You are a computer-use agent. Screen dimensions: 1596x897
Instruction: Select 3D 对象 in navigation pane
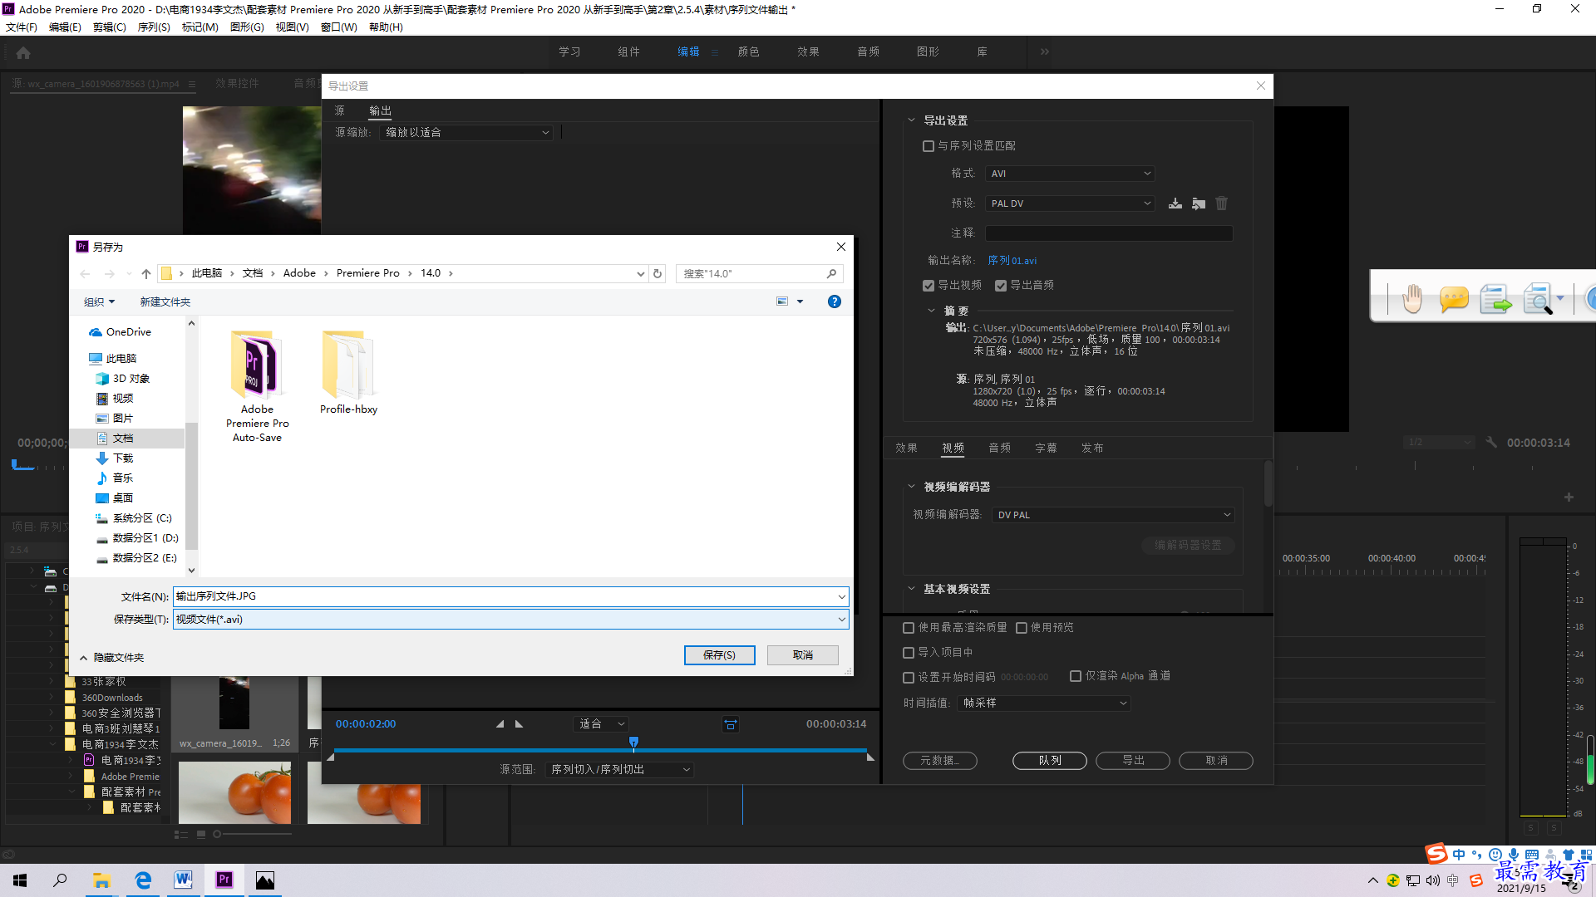point(123,379)
